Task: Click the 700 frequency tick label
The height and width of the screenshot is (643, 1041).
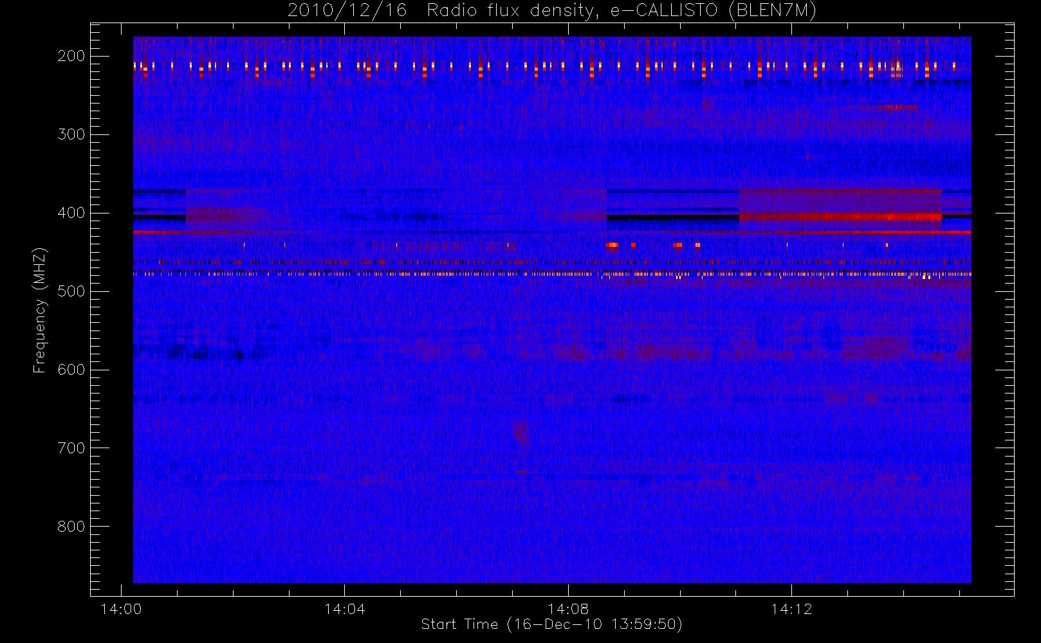Action: coord(71,448)
